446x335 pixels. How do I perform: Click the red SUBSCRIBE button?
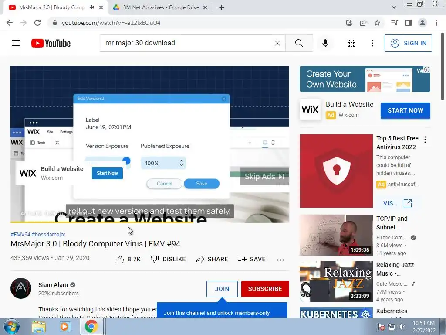(265, 289)
